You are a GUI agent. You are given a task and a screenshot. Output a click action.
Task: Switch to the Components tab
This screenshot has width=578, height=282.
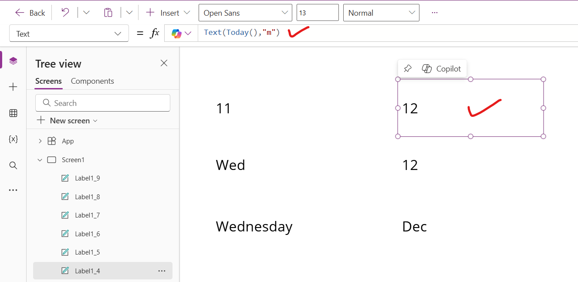pyautogui.click(x=92, y=81)
